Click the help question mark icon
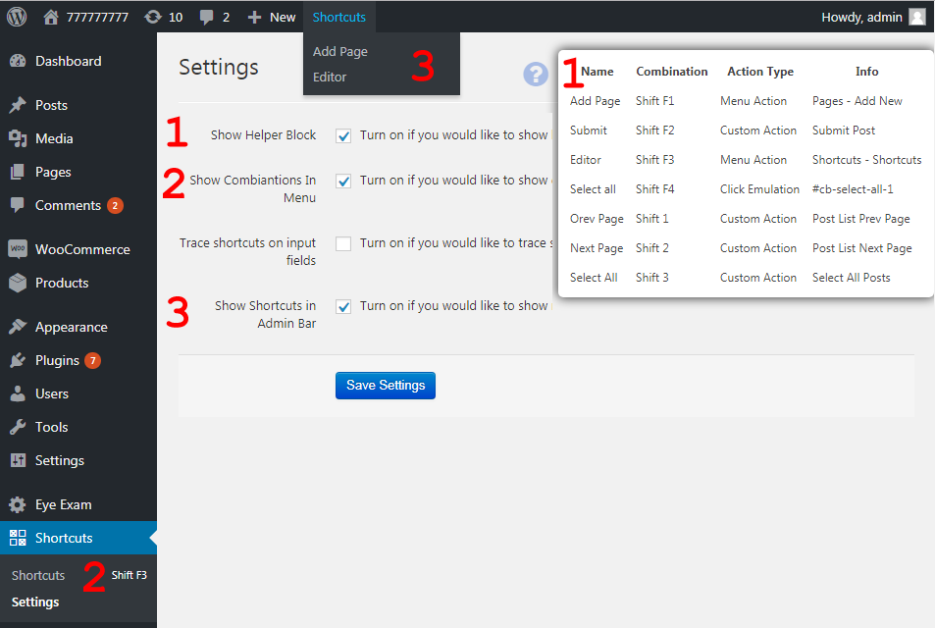The width and height of the screenshot is (935, 628). [535, 75]
